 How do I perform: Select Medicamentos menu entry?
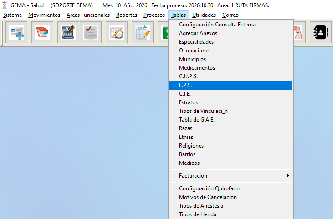[x=231, y=68]
